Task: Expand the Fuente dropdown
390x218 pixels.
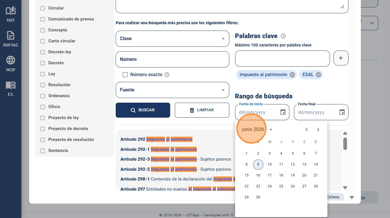Action: [x=172, y=90]
